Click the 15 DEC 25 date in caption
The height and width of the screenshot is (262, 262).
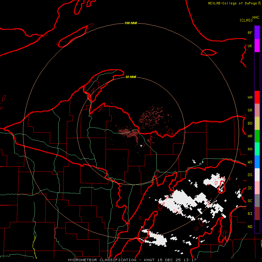tap(169, 260)
